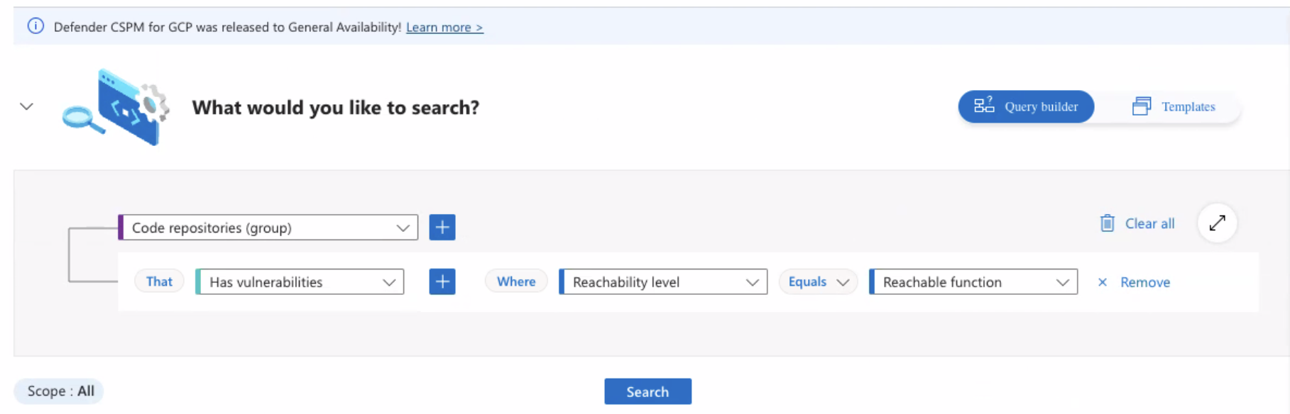
Task: Open the Reachable function value dropdown
Action: coord(1063,281)
